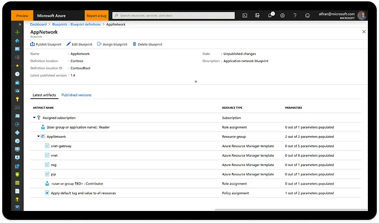The image size is (379, 223).
Task: Collapse the AppNetwork resource group node
Action: [38, 136]
